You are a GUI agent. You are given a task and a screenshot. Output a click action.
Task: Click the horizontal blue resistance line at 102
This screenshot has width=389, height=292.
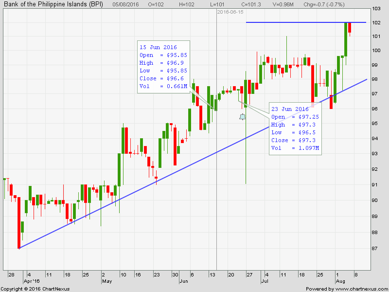(x=306, y=22)
